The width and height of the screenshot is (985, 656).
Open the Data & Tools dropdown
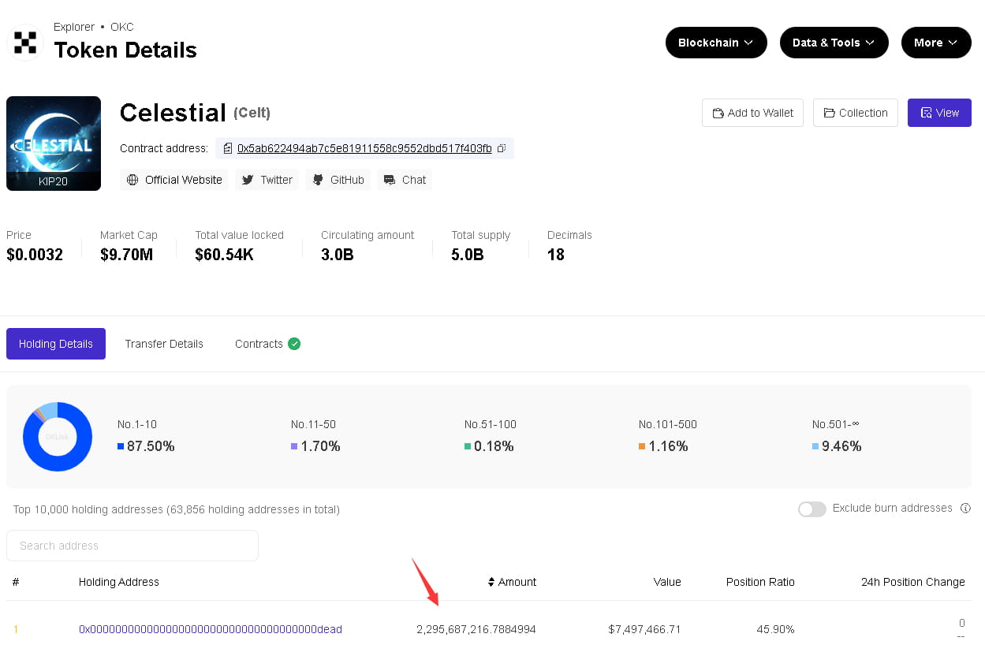(834, 43)
